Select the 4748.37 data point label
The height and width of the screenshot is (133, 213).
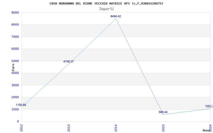(x=68, y=61)
